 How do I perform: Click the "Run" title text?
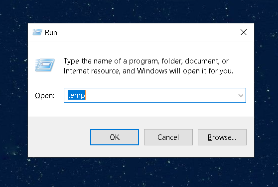coord(51,33)
